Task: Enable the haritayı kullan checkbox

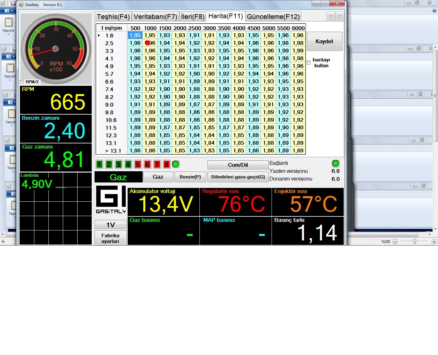Action: [x=309, y=63]
